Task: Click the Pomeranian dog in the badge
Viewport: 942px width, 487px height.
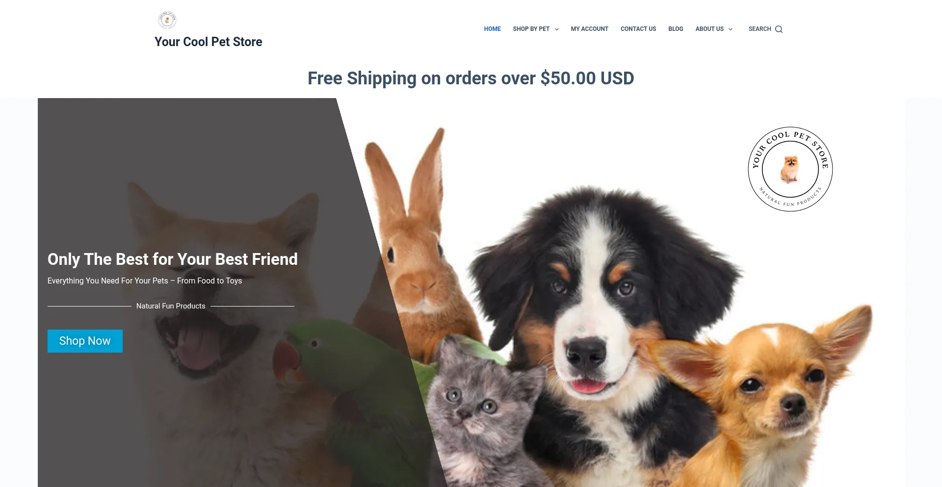Action: pyautogui.click(x=790, y=169)
